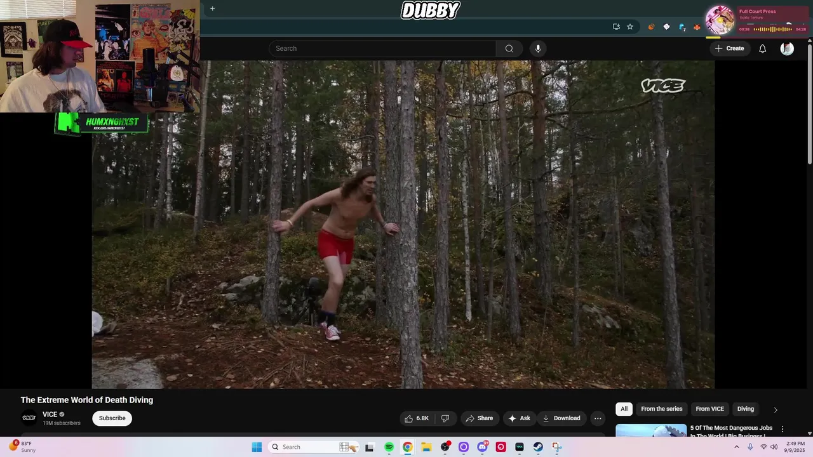Show more filter chips with right chevron

[x=775, y=409]
